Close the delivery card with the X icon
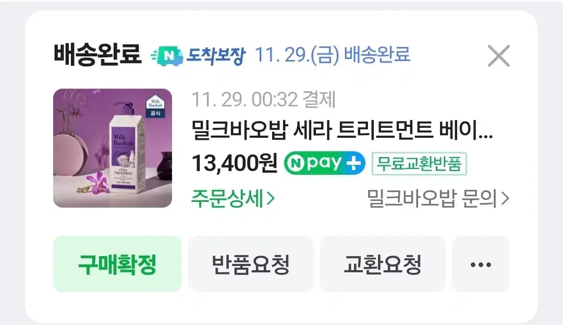This screenshot has width=563, height=325. [499, 56]
